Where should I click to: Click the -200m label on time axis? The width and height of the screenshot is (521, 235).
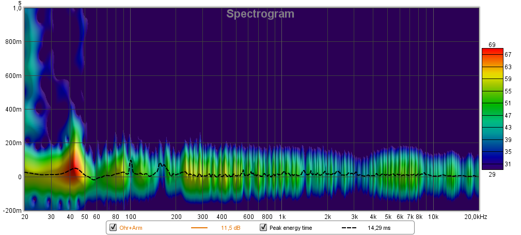point(12,211)
